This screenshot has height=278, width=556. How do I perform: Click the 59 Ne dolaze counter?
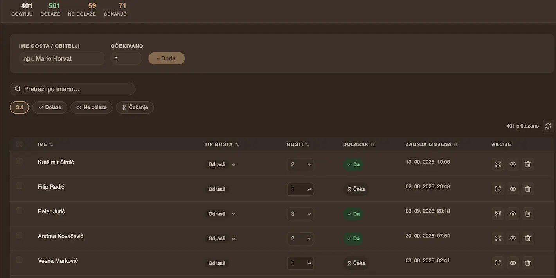(x=82, y=9)
